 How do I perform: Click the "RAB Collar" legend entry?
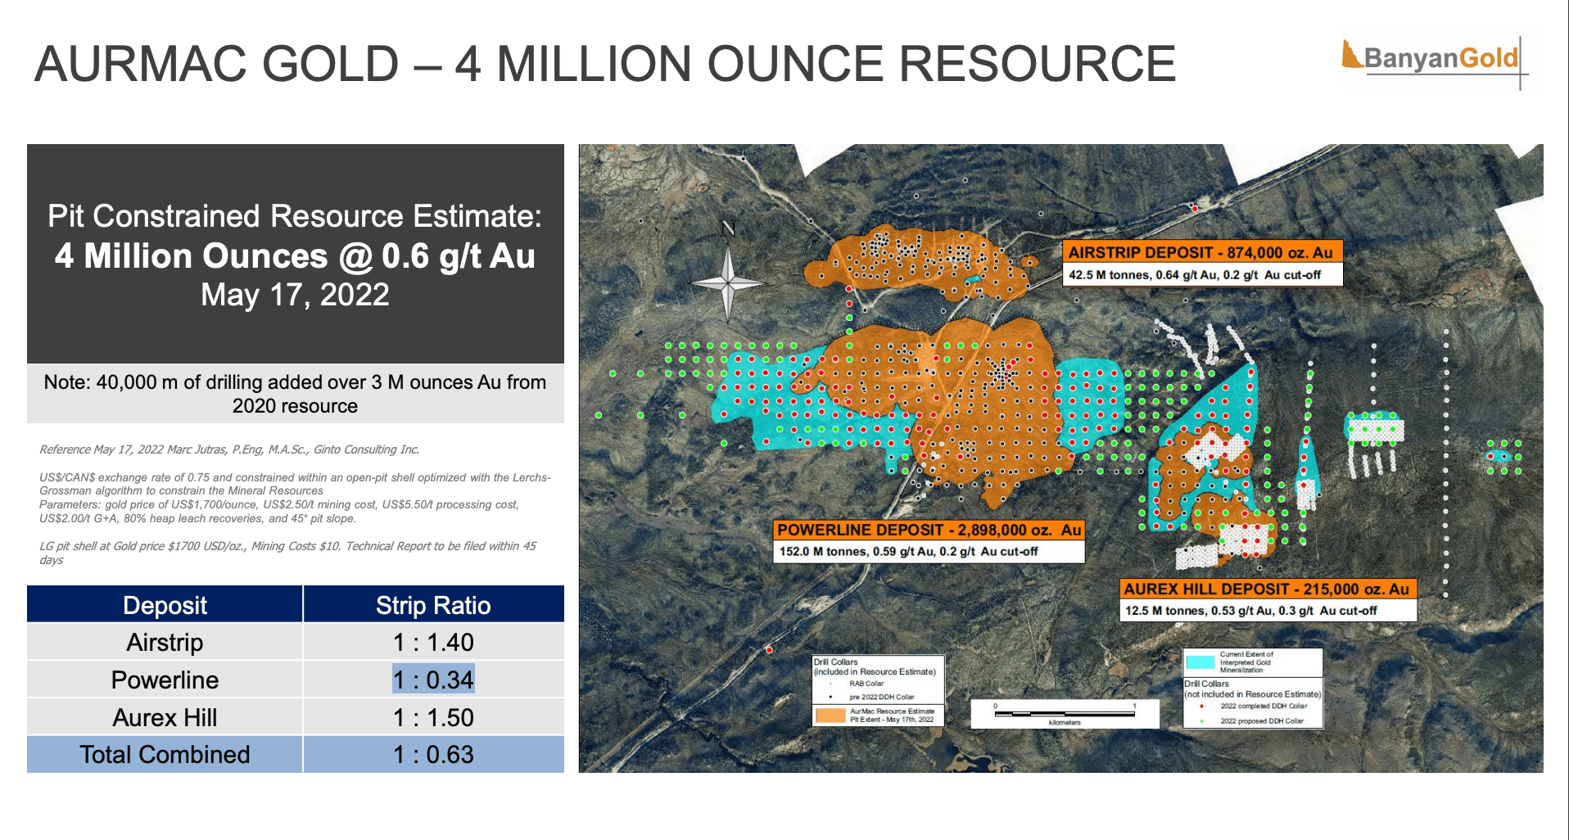[x=866, y=684]
